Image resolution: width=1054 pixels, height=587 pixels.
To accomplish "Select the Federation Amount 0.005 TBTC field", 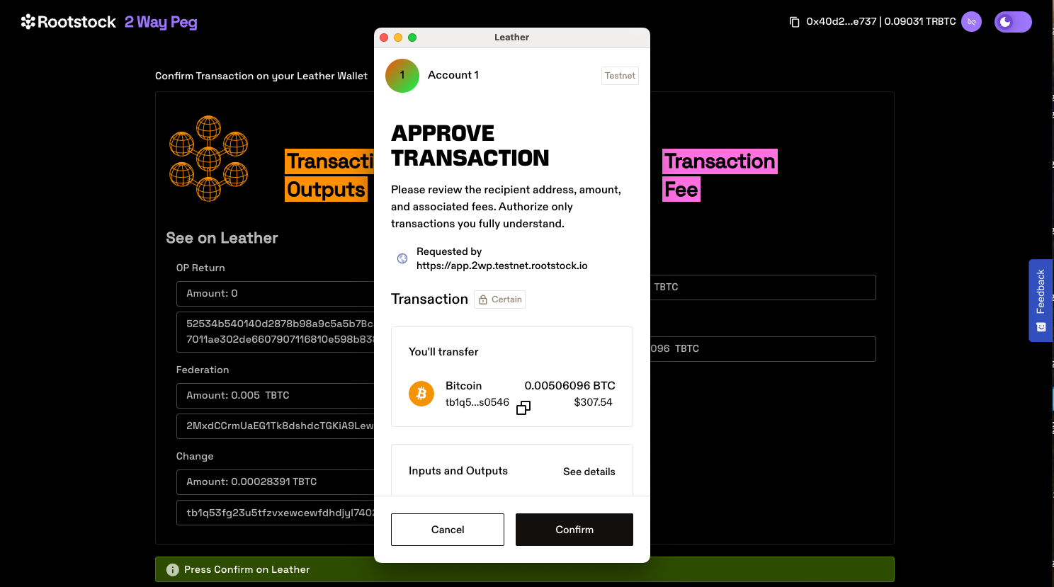I will [x=276, y=396].
